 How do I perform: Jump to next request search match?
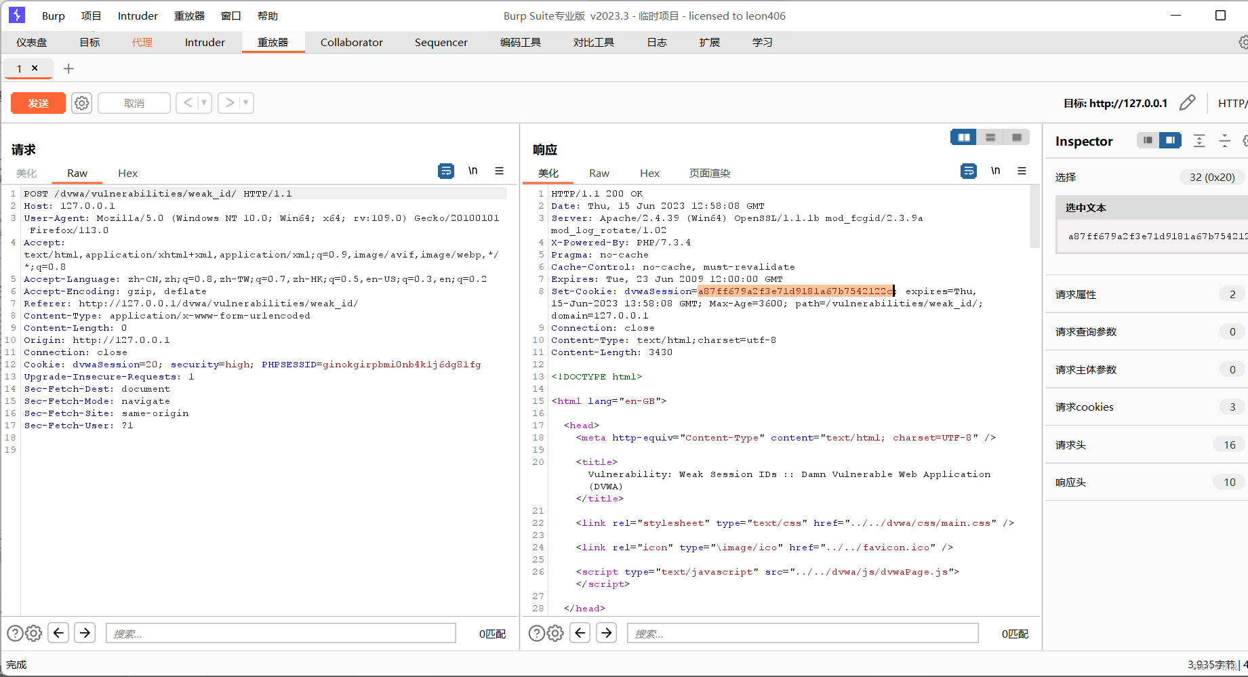[85, 633]
